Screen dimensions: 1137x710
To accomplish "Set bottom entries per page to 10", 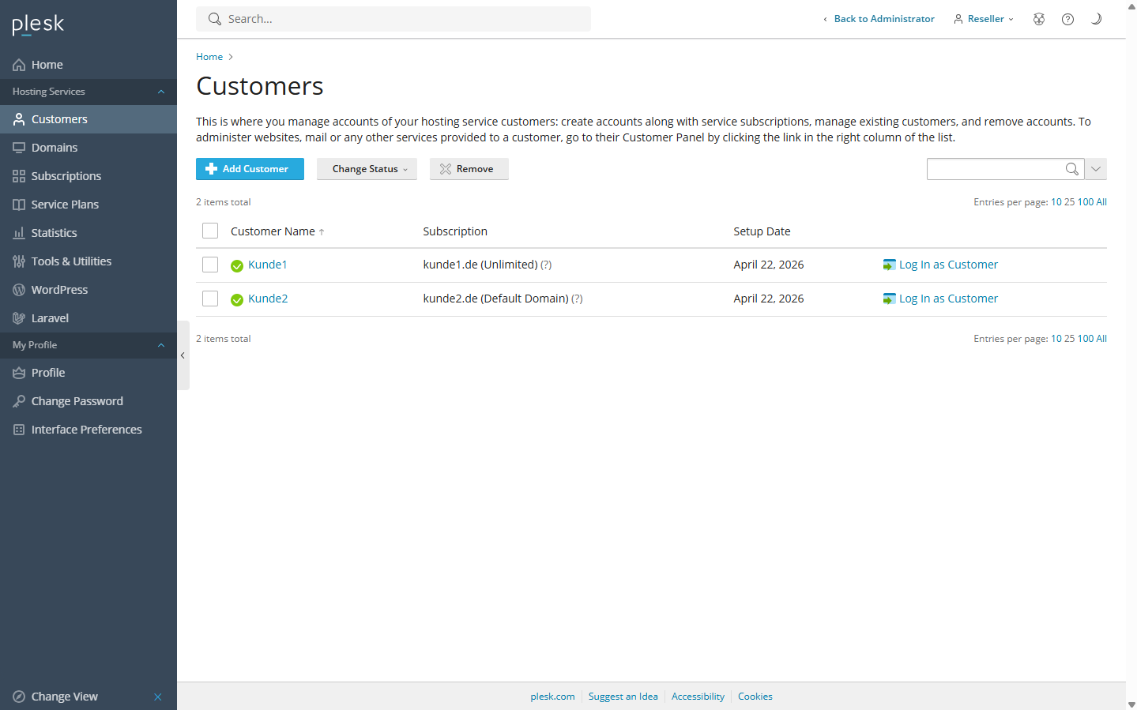I will pos(1056,339).
